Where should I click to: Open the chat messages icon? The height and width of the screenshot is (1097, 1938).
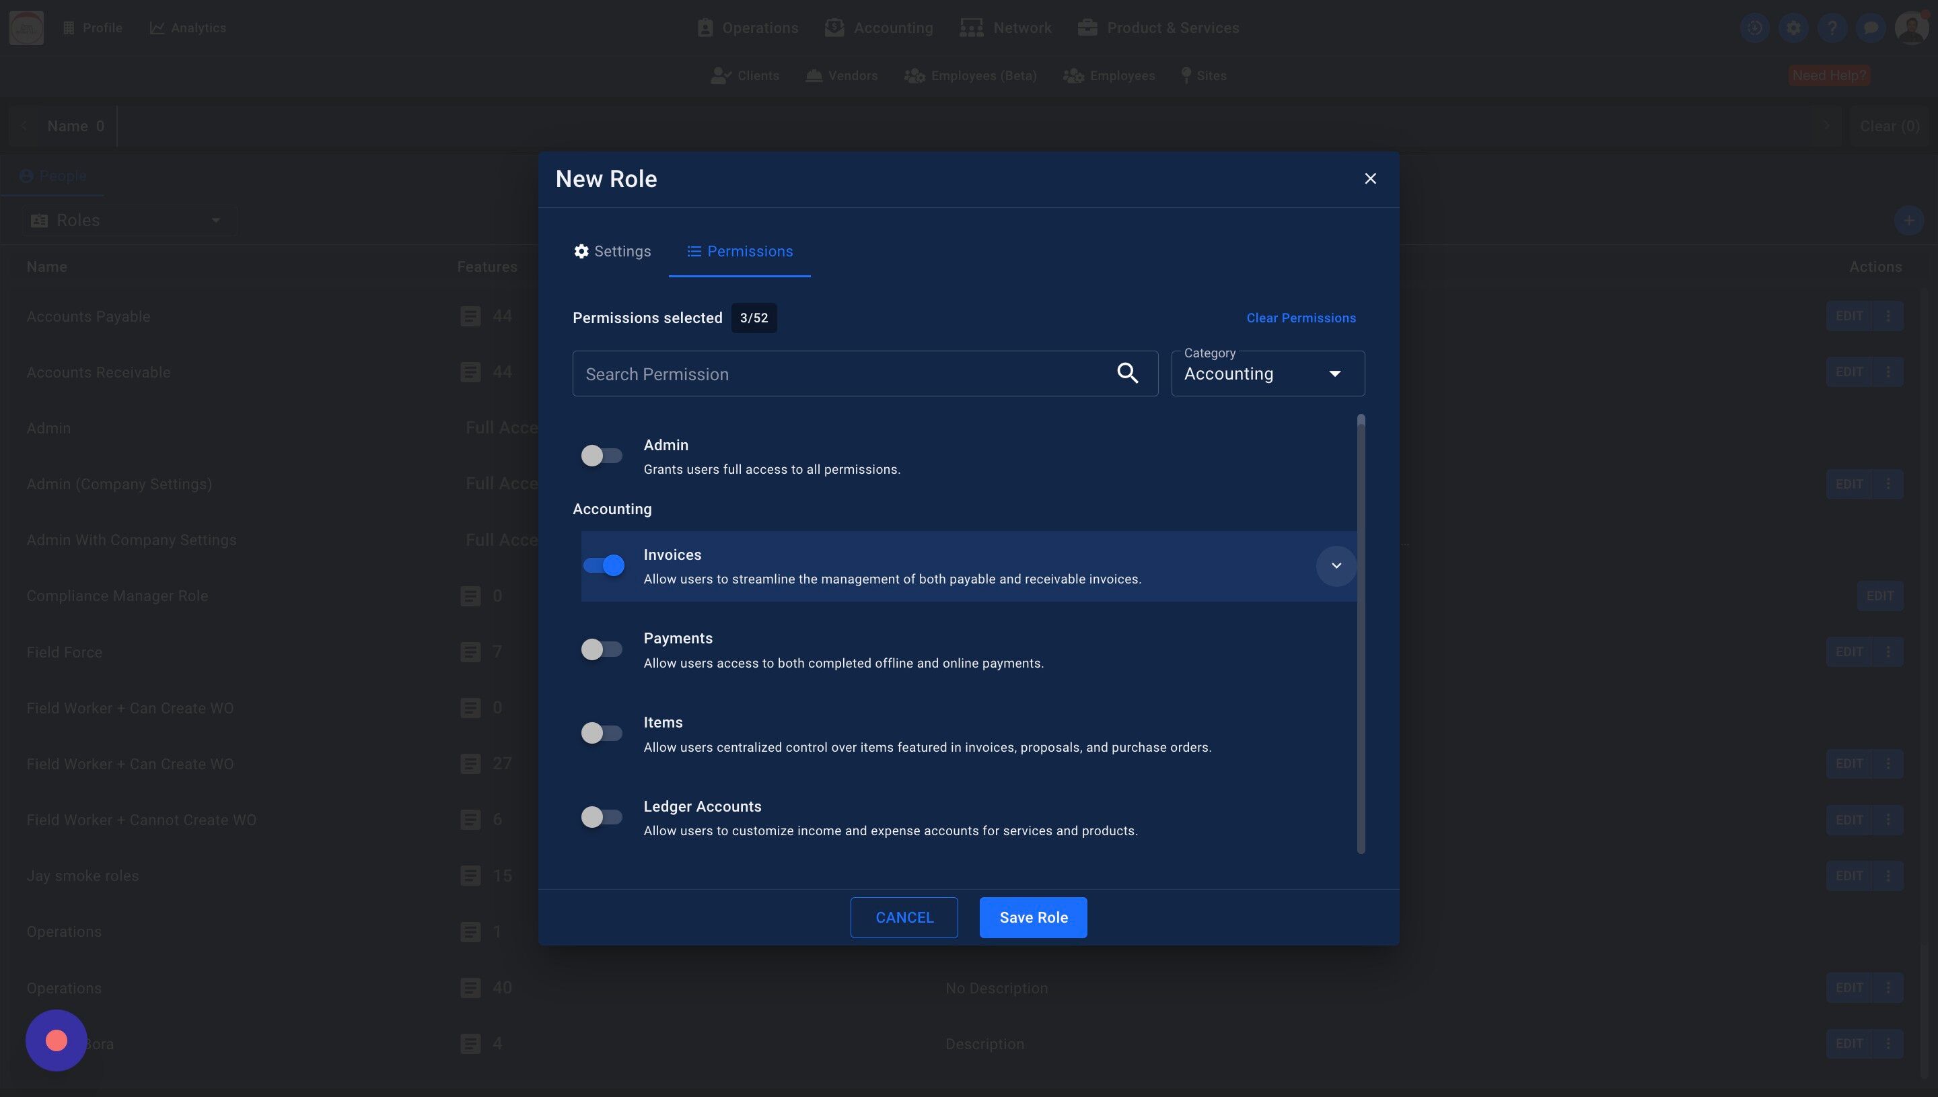[1870, 28]
